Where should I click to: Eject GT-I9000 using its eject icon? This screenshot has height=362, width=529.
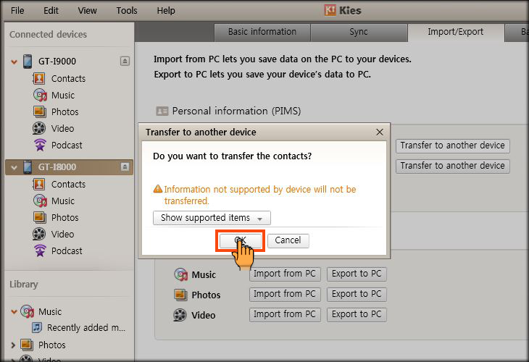tap(125, 62)
